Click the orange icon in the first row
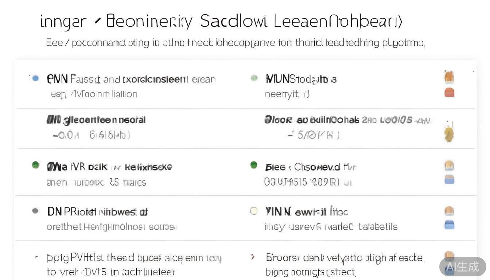The image size is (490, 280). 449,77
